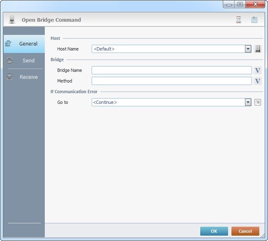Click the computer icon beside Open Bridge Command
The width and height of the screenshot is (268, 241).
12,20
